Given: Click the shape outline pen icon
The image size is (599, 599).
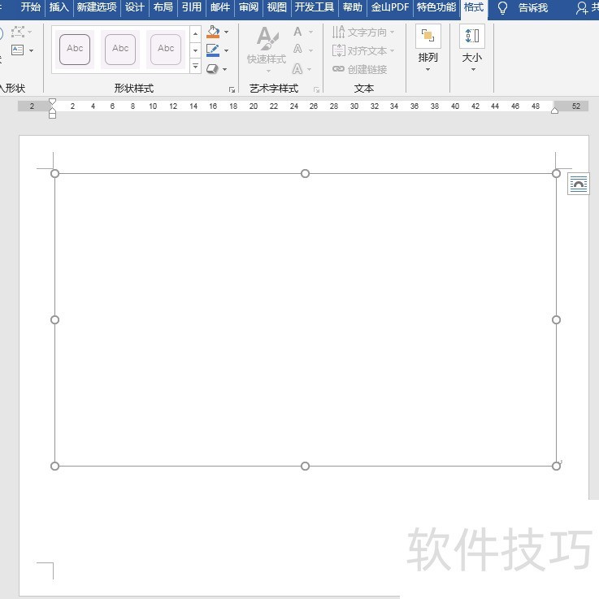Looking at the screenshot, I should pos(213,50).
